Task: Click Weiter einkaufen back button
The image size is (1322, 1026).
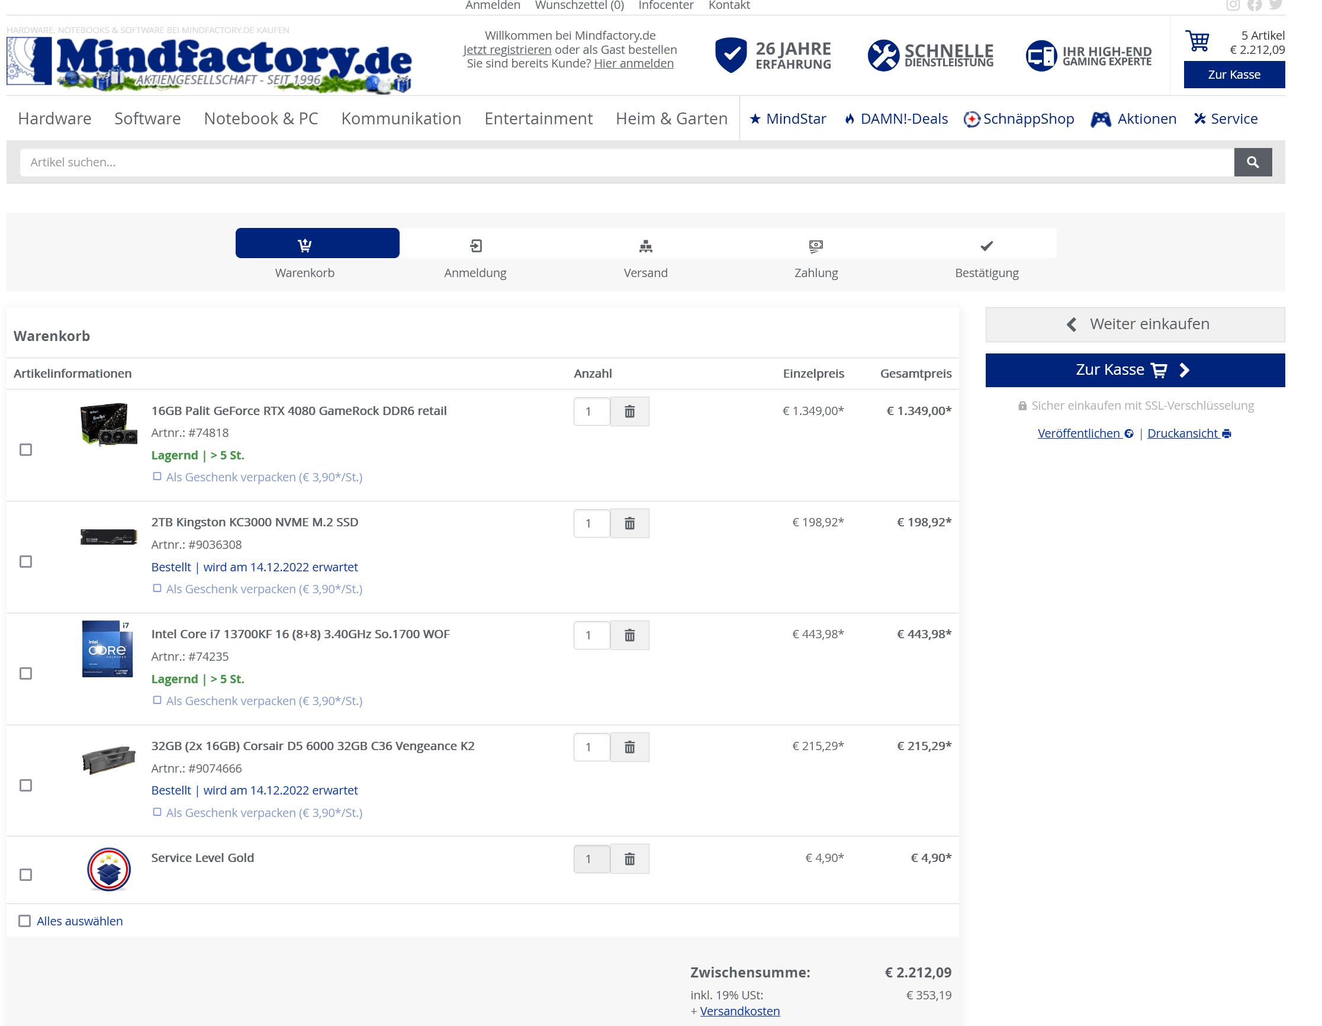Action: 1134,324
